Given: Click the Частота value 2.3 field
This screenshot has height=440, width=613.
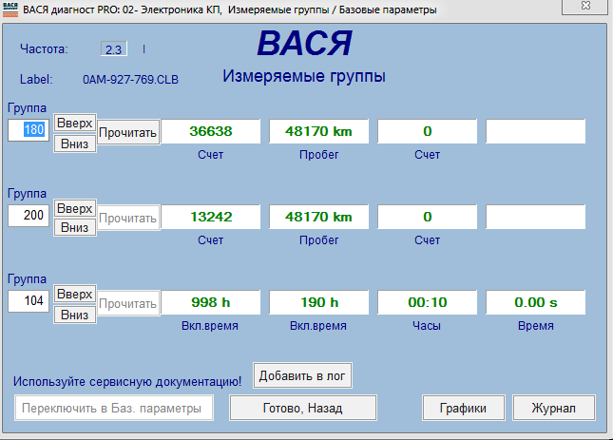Looking at the screenshot, I should tap(114, 49).
